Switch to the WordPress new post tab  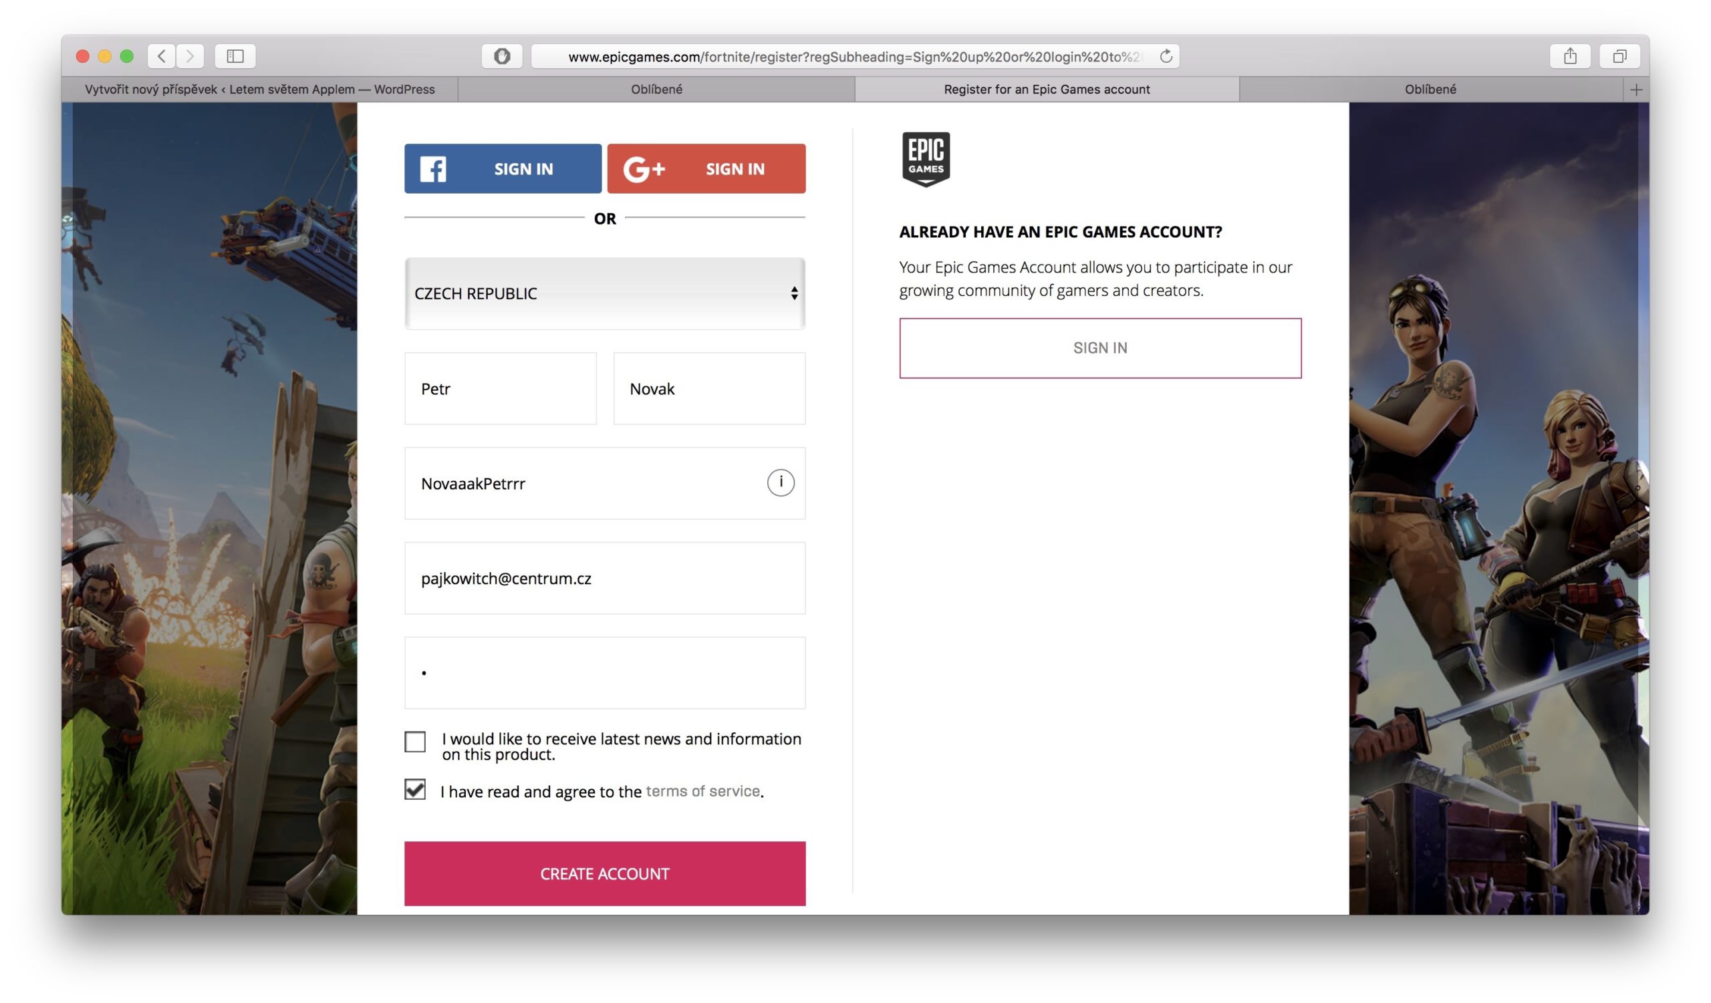click(259, 90)
